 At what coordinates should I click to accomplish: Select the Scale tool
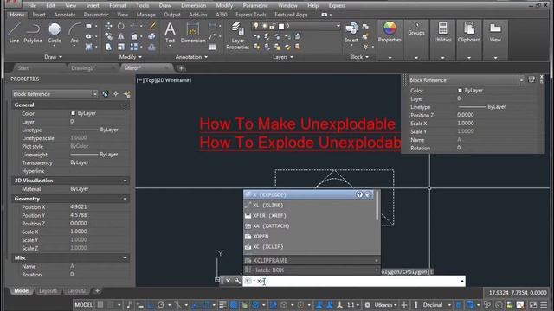[121, 47]
